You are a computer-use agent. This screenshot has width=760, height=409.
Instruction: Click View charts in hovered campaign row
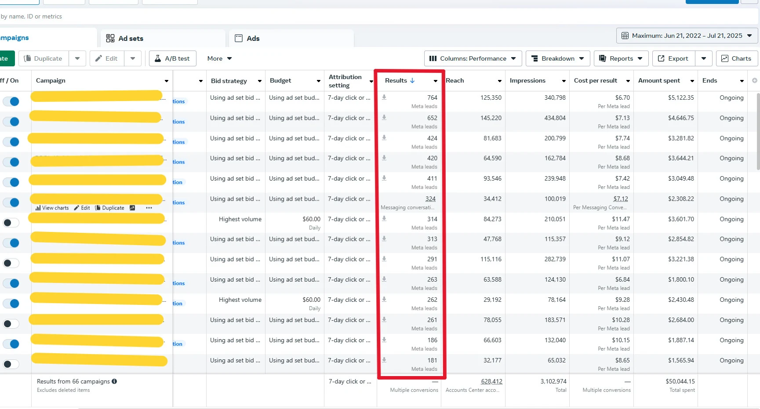point(52,208)
